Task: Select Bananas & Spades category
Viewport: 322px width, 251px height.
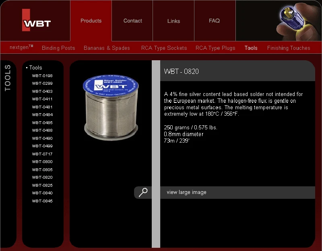Action: coord(107,48)
